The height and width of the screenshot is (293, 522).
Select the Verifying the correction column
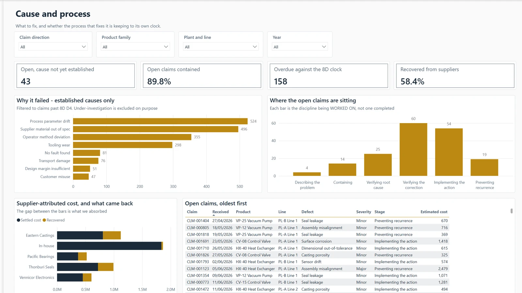pos(413,150)
